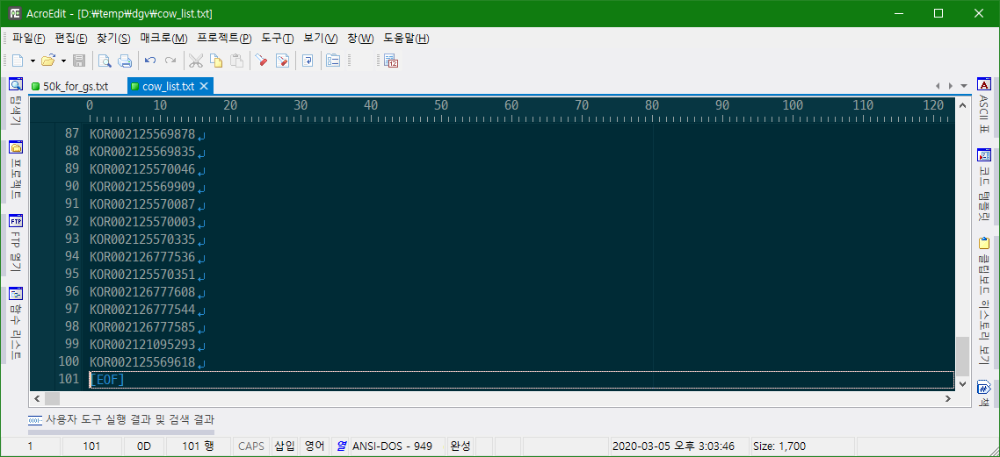Click the 완성 status bar cell
This screenshot has height=457, width=1000.
[x=460, y=446]
